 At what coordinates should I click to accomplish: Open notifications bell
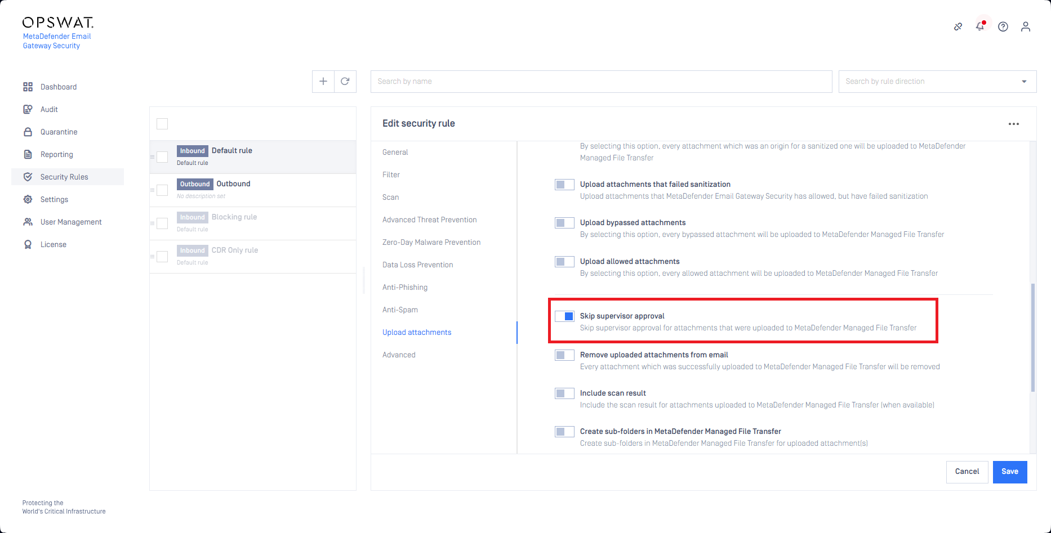click(981, 26)
